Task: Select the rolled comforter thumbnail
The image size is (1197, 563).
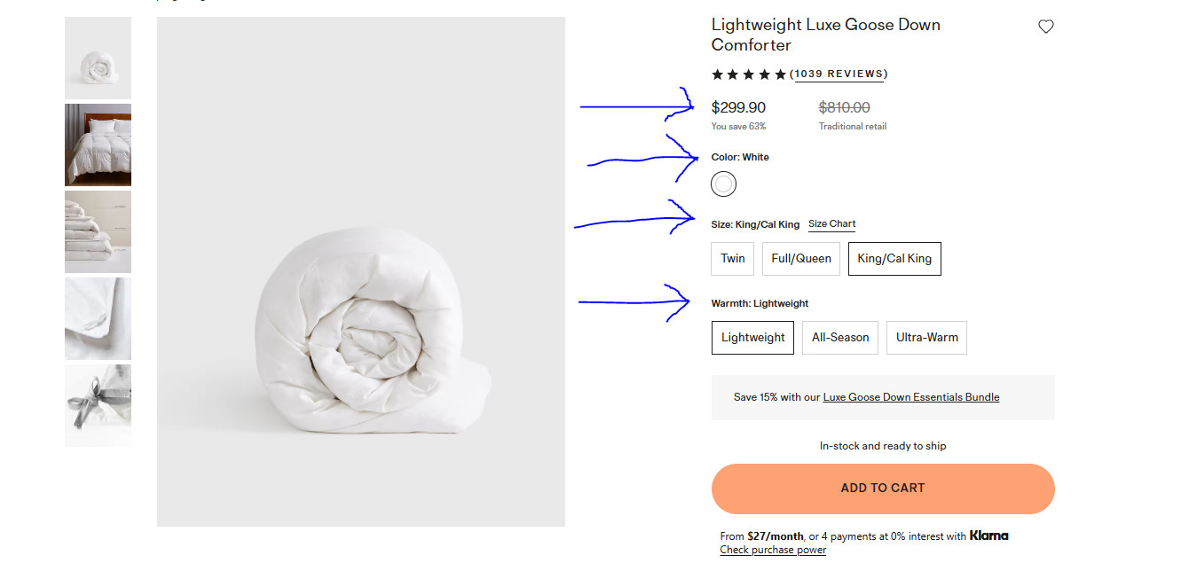Action: [x=98, y=57]
